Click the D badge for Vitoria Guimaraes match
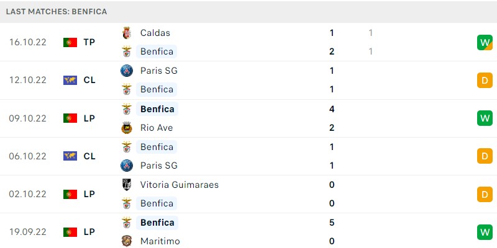This screenshot has width=497, height=248. click(485, 194)
